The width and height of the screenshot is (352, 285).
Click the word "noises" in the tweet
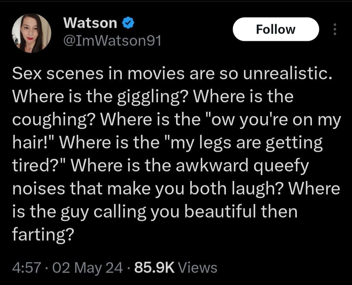pos(35,188)
